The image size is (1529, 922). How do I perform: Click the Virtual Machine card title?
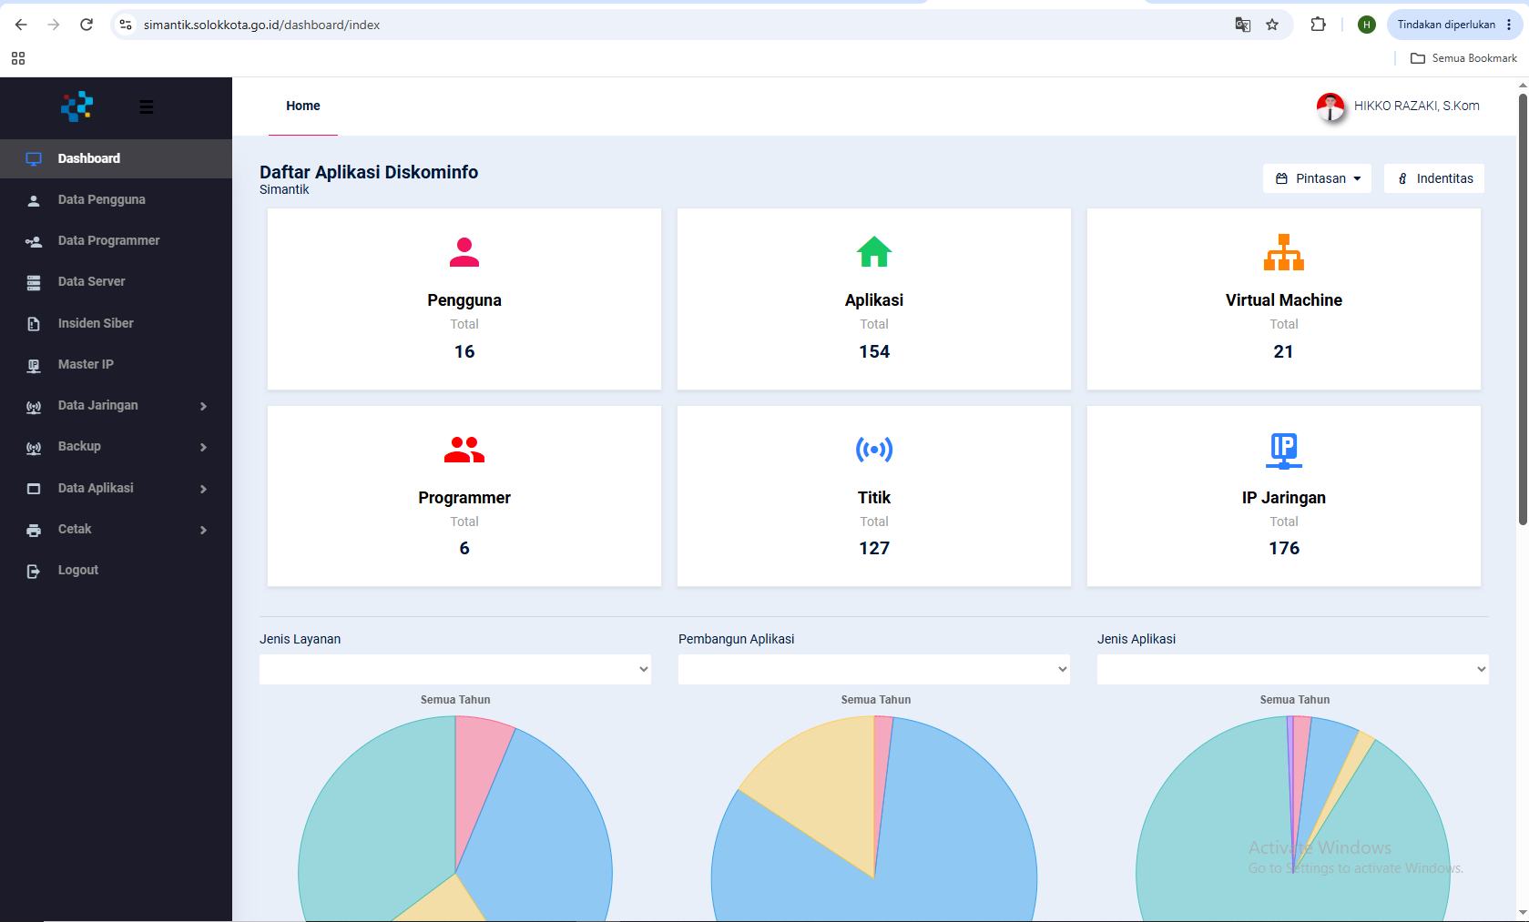[1284, 300]
